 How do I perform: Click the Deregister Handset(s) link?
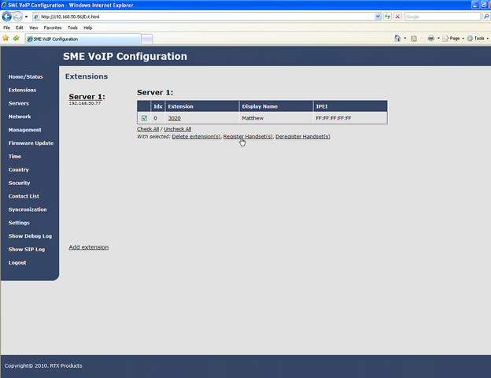pyautogui.click(x=303, y=137)
